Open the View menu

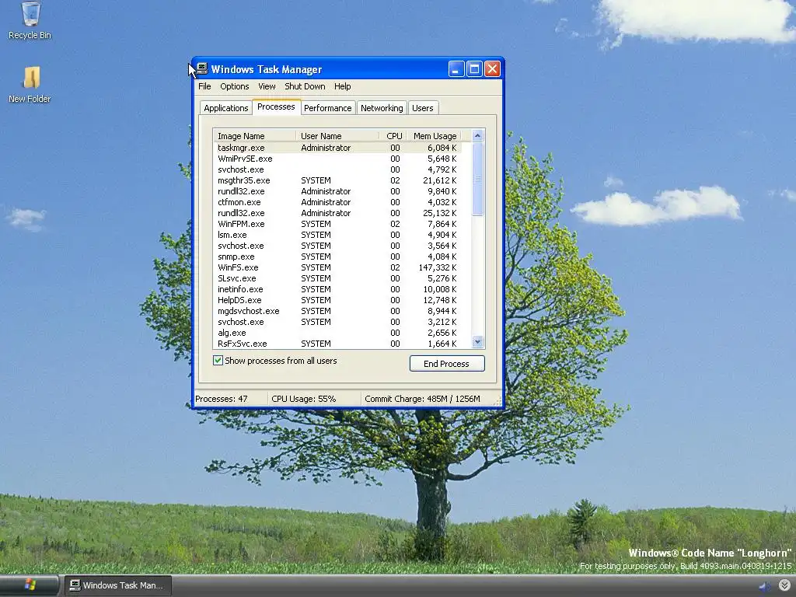267,86
